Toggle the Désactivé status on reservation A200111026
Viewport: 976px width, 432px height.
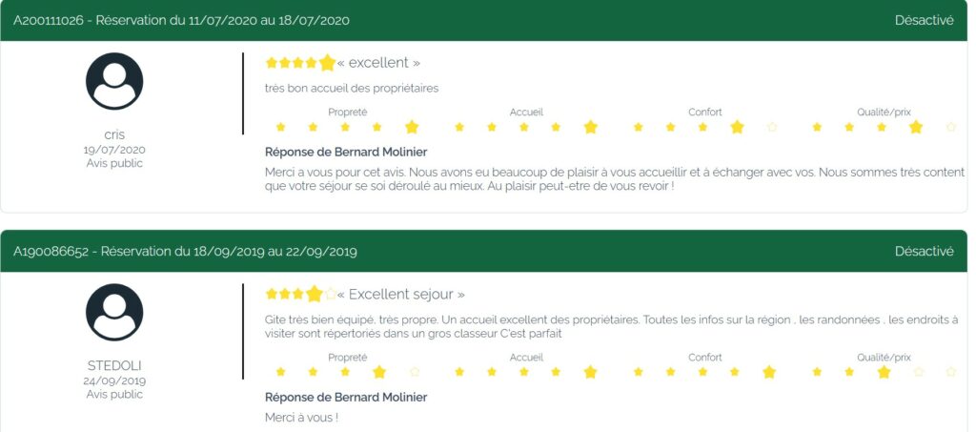[924, 20]
